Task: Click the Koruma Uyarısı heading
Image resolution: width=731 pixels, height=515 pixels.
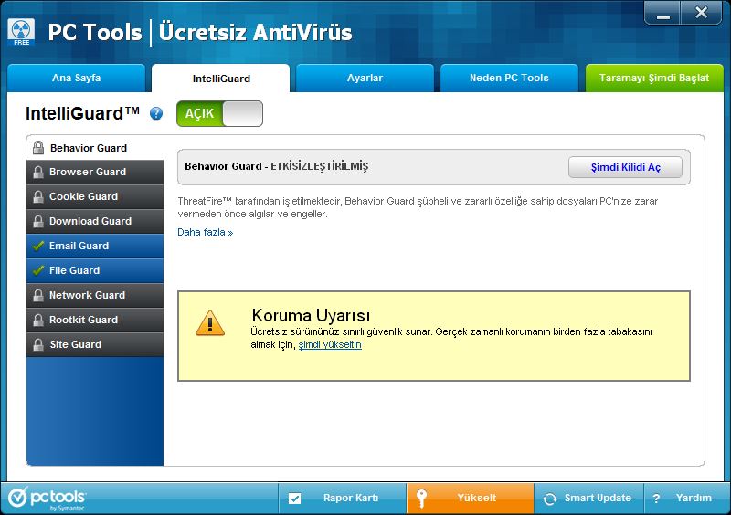Action: pyautogui.click(x=311, y=316)
